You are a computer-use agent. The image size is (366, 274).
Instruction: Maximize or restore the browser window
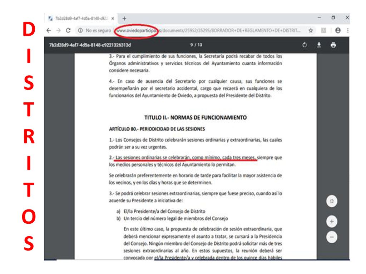tap(333, 18)
